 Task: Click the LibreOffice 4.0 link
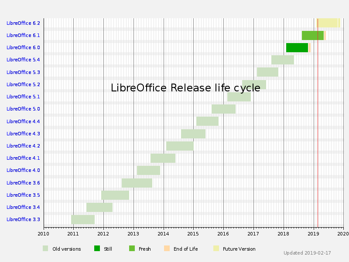click(23, 170)
